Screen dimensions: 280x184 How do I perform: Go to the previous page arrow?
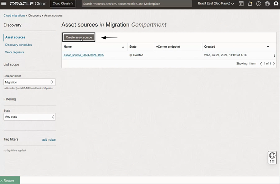pos(261,64)
